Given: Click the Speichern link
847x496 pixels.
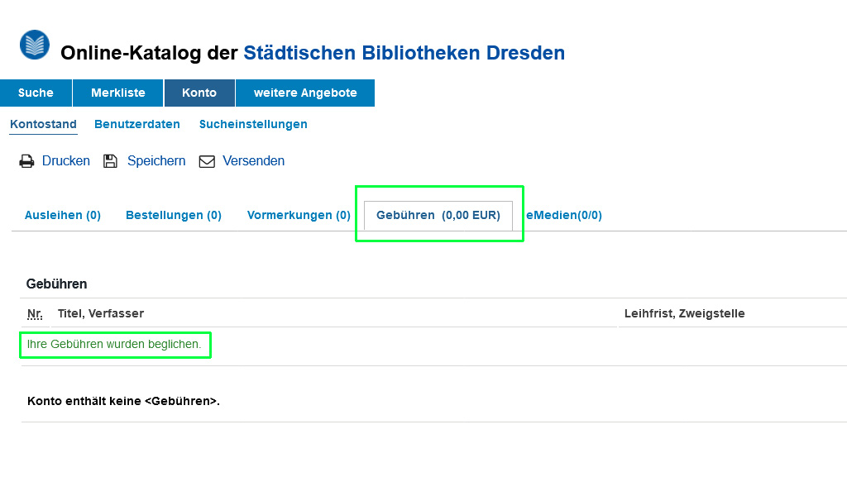Looking at the screenshot, I should click(156, 161).
